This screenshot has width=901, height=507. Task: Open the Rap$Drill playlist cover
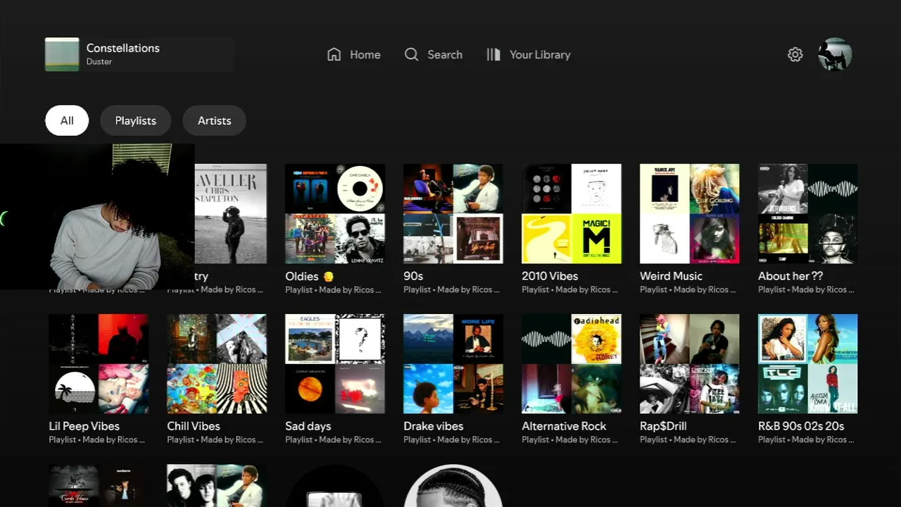[x=690, y=363]
